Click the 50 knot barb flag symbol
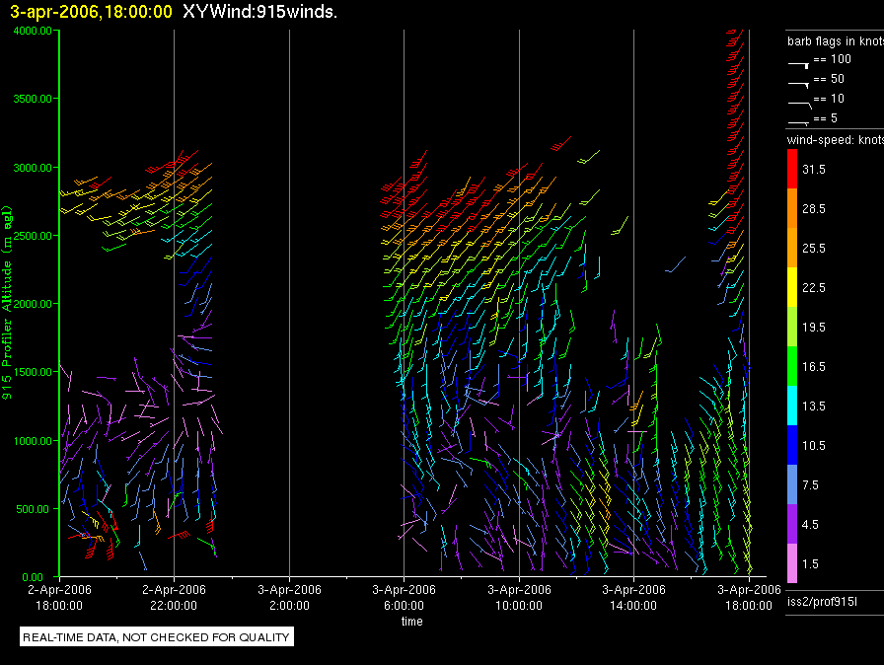The image size is (884, 665). coord(798,85)
